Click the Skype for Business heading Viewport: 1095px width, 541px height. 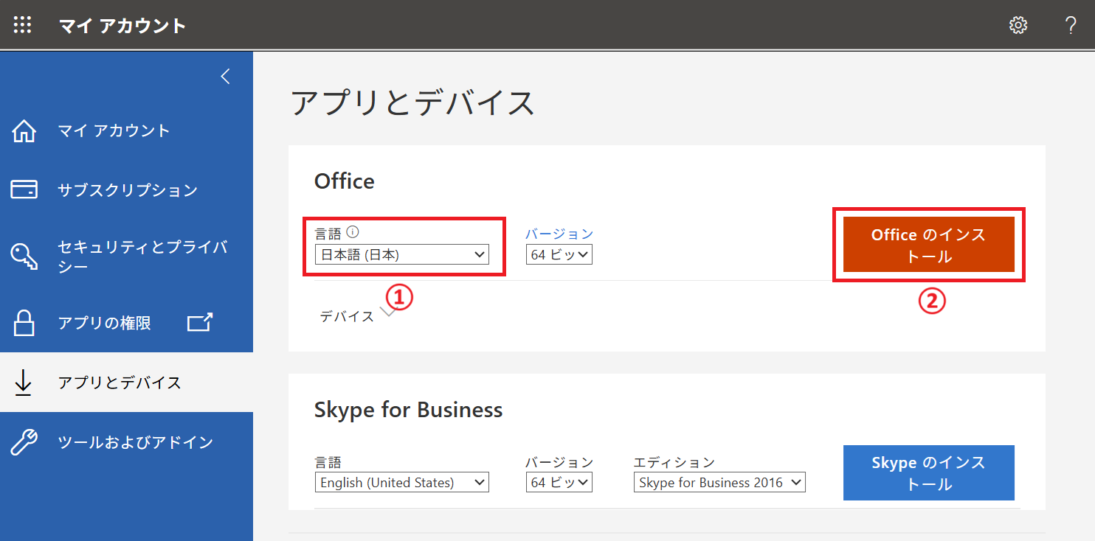point(409,410)
